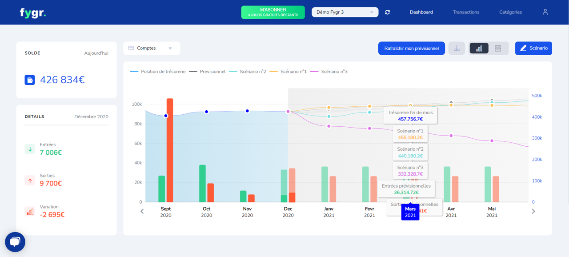Expand the Comptes dropdown
This screenshot has width=569, height=257.
point(152,48)
